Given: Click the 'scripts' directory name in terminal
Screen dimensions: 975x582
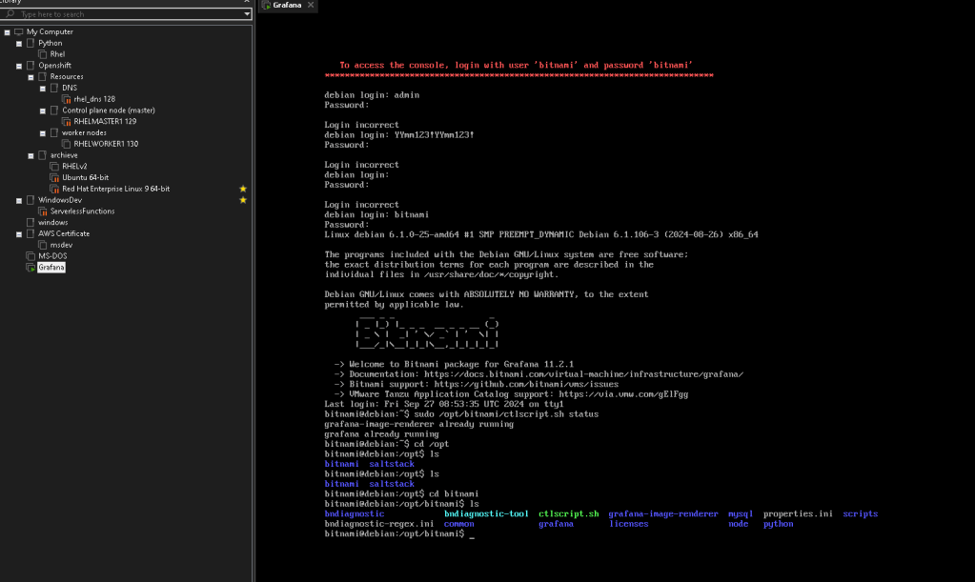Looking at the screenshot, I should coord(860,513).
